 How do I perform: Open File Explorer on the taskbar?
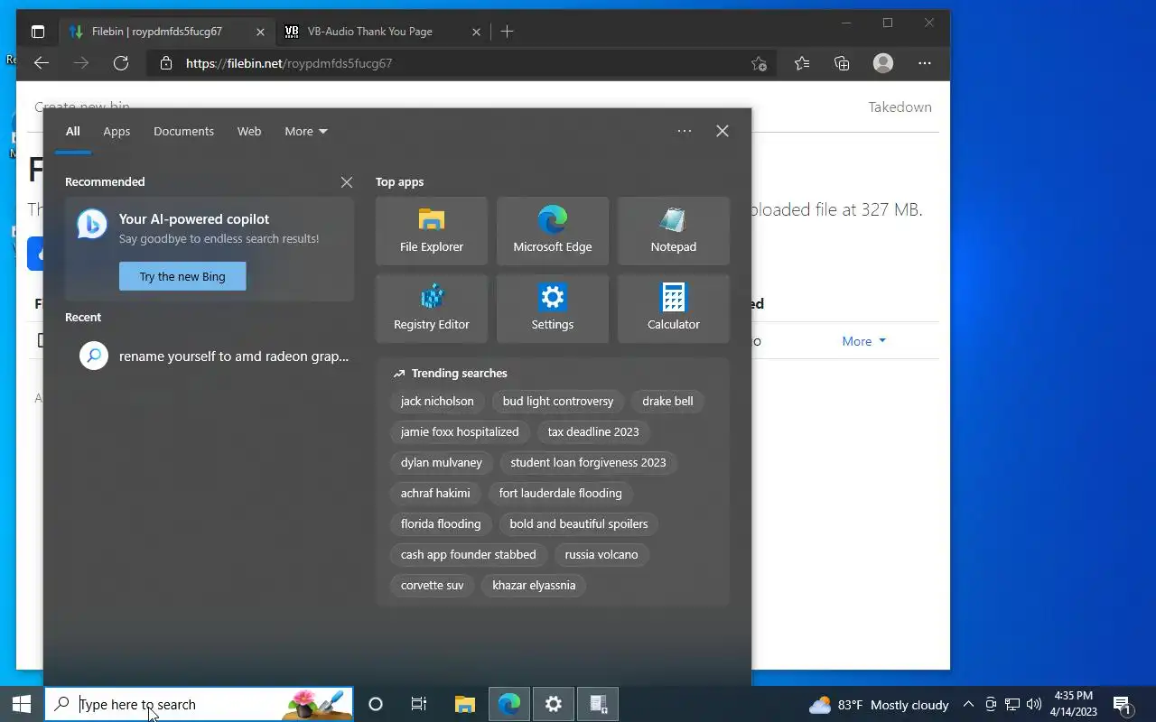(465, 704)
